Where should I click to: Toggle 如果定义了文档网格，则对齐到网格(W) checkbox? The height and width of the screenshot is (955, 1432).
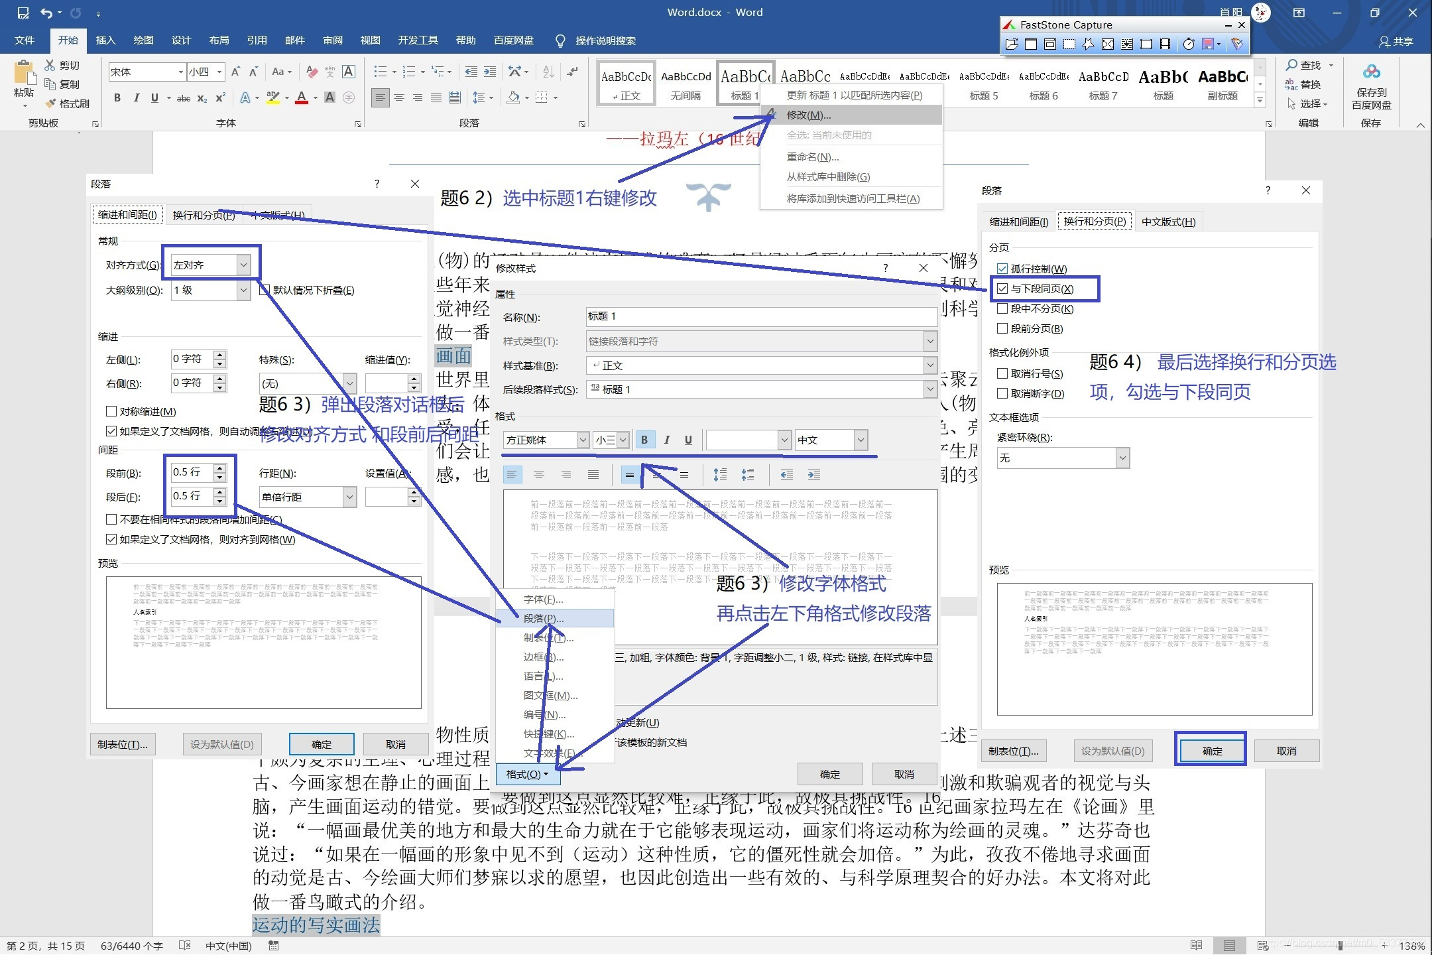coord(111,539)
